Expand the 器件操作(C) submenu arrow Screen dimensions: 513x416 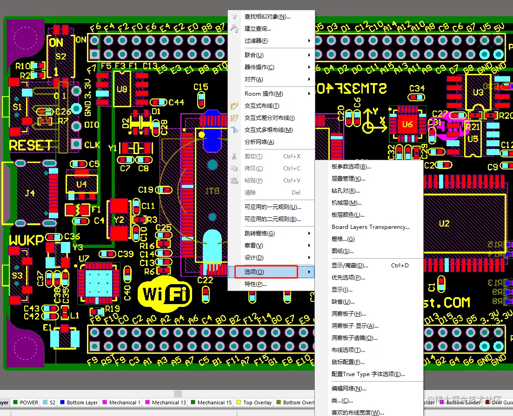click(309, 67)
